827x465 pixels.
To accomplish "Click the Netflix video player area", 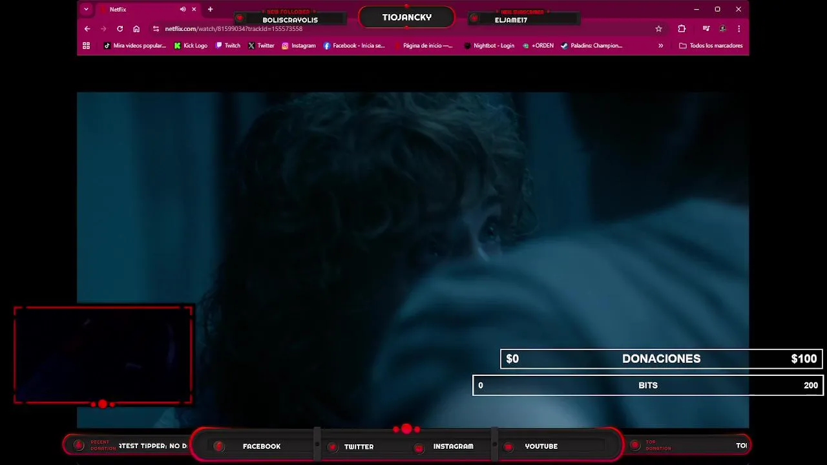I will [413, 260].
